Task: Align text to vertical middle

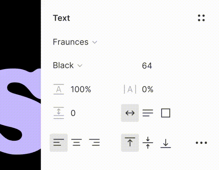Action: pos(148,143)
